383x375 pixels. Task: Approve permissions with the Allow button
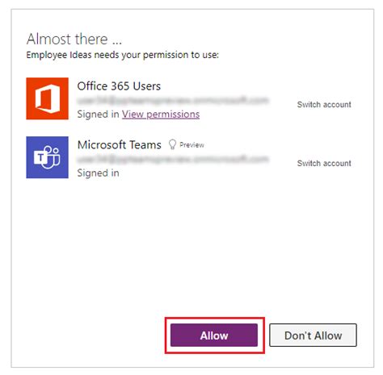[214, 335]
